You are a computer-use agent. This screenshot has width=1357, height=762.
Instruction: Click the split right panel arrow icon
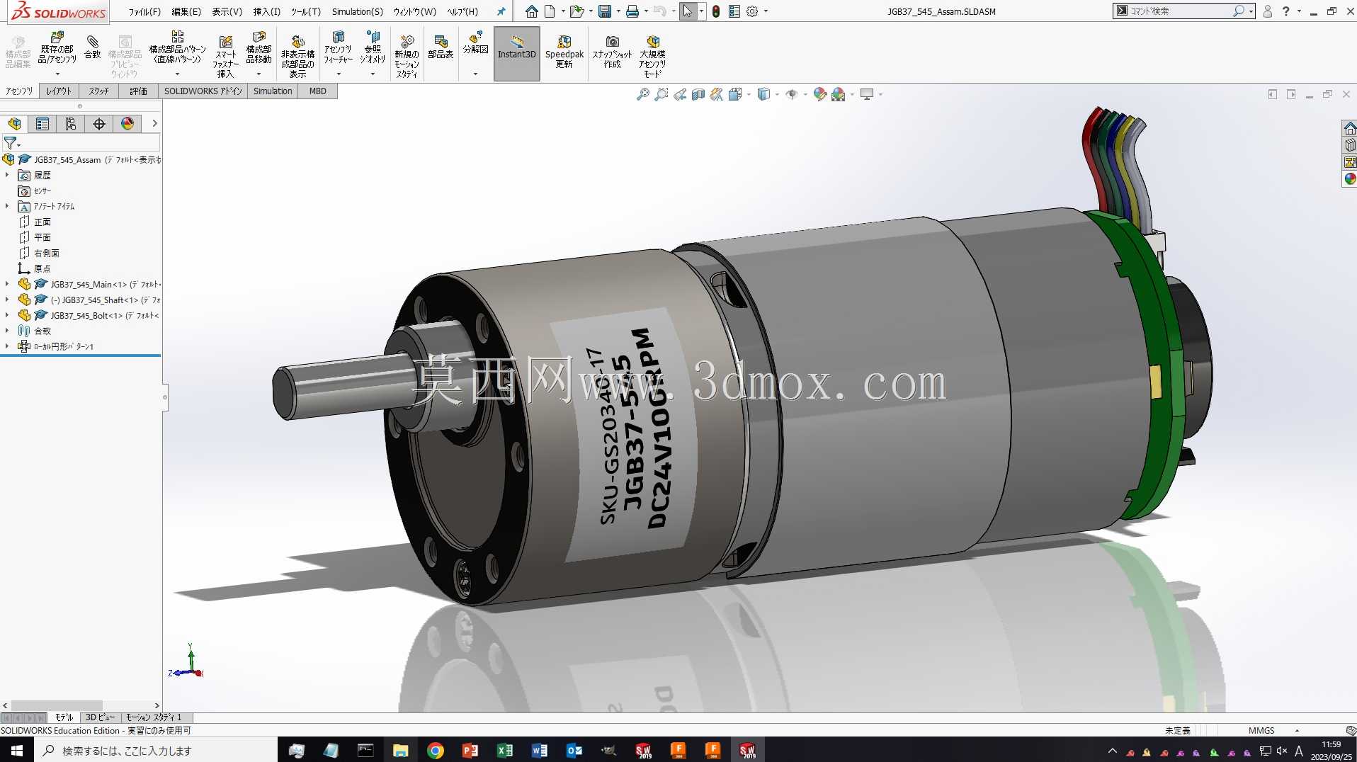coord(1291,94)
